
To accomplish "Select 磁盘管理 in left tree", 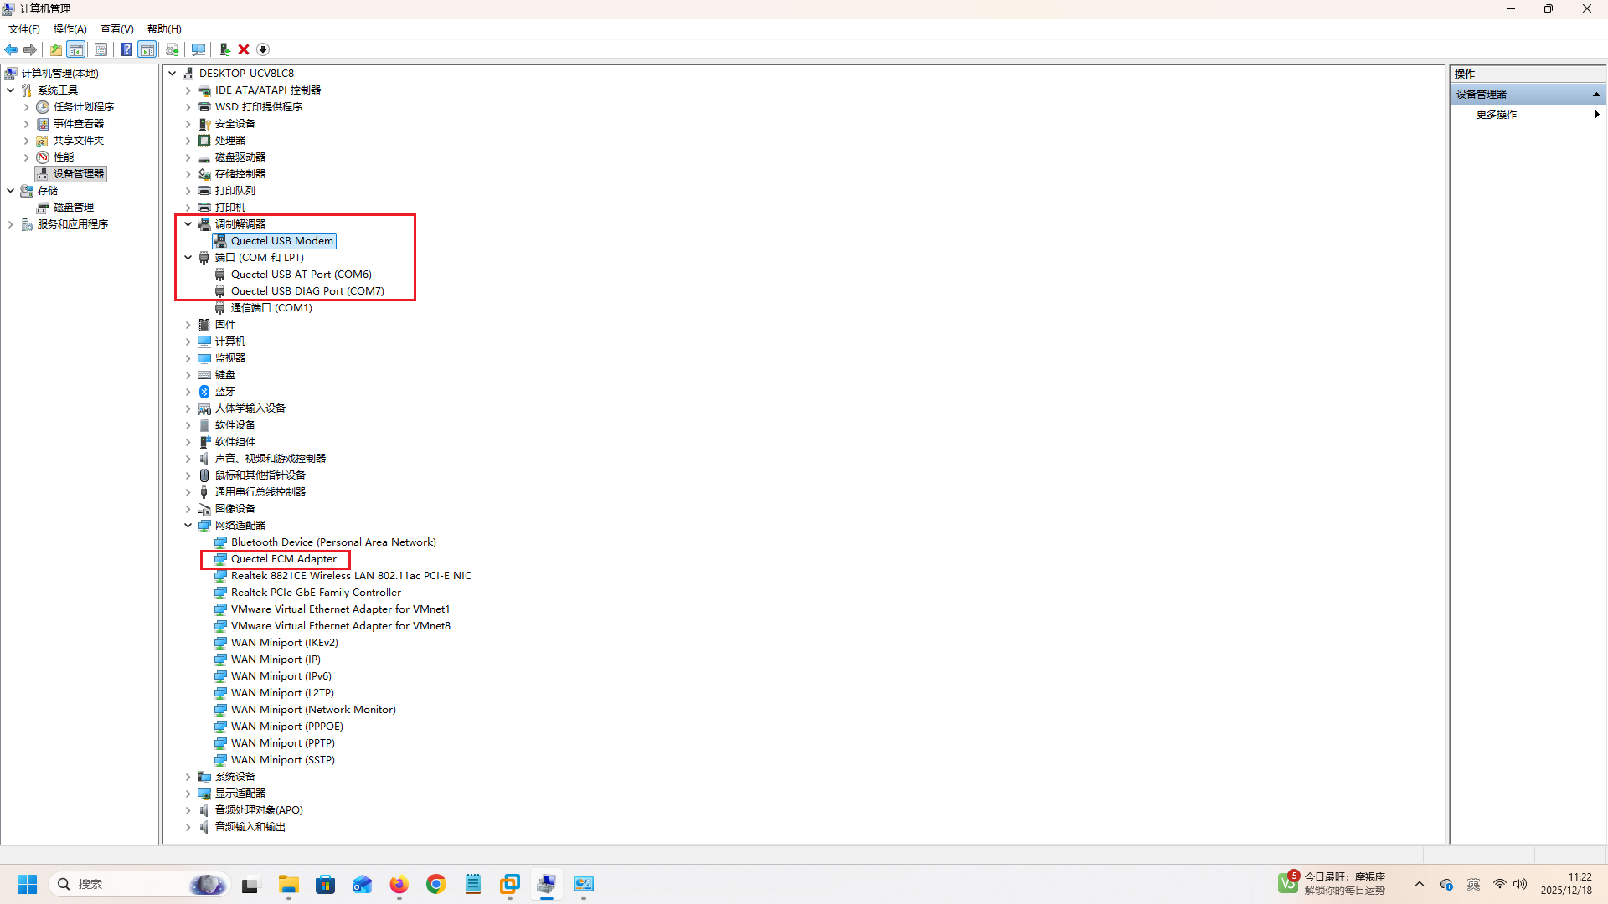I will click(x=73, y=208).
